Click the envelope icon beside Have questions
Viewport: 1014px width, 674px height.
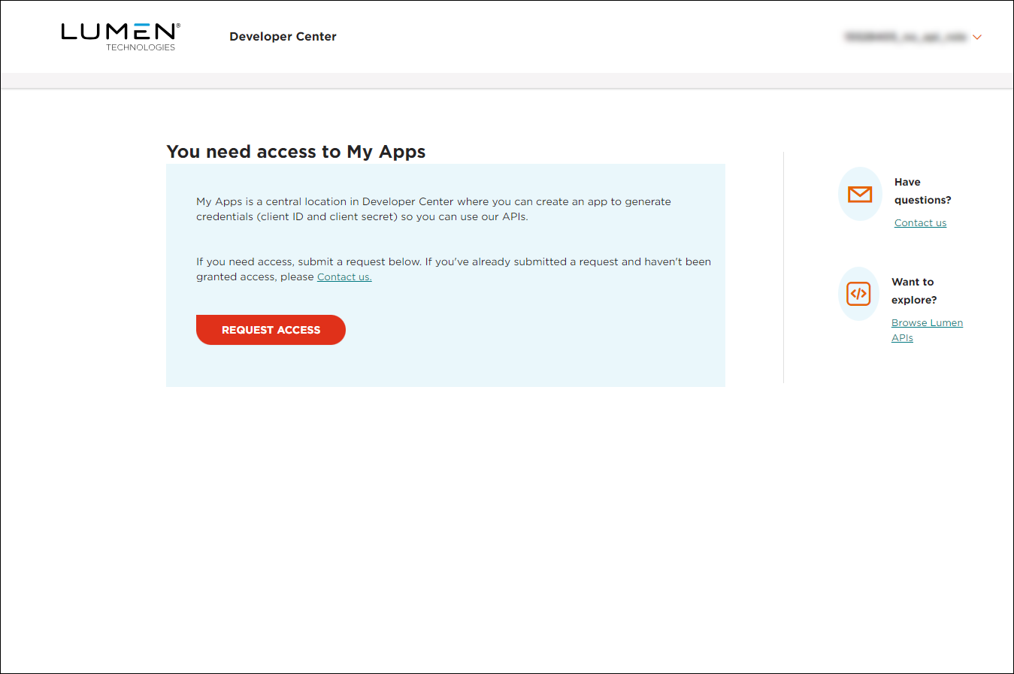860,194
